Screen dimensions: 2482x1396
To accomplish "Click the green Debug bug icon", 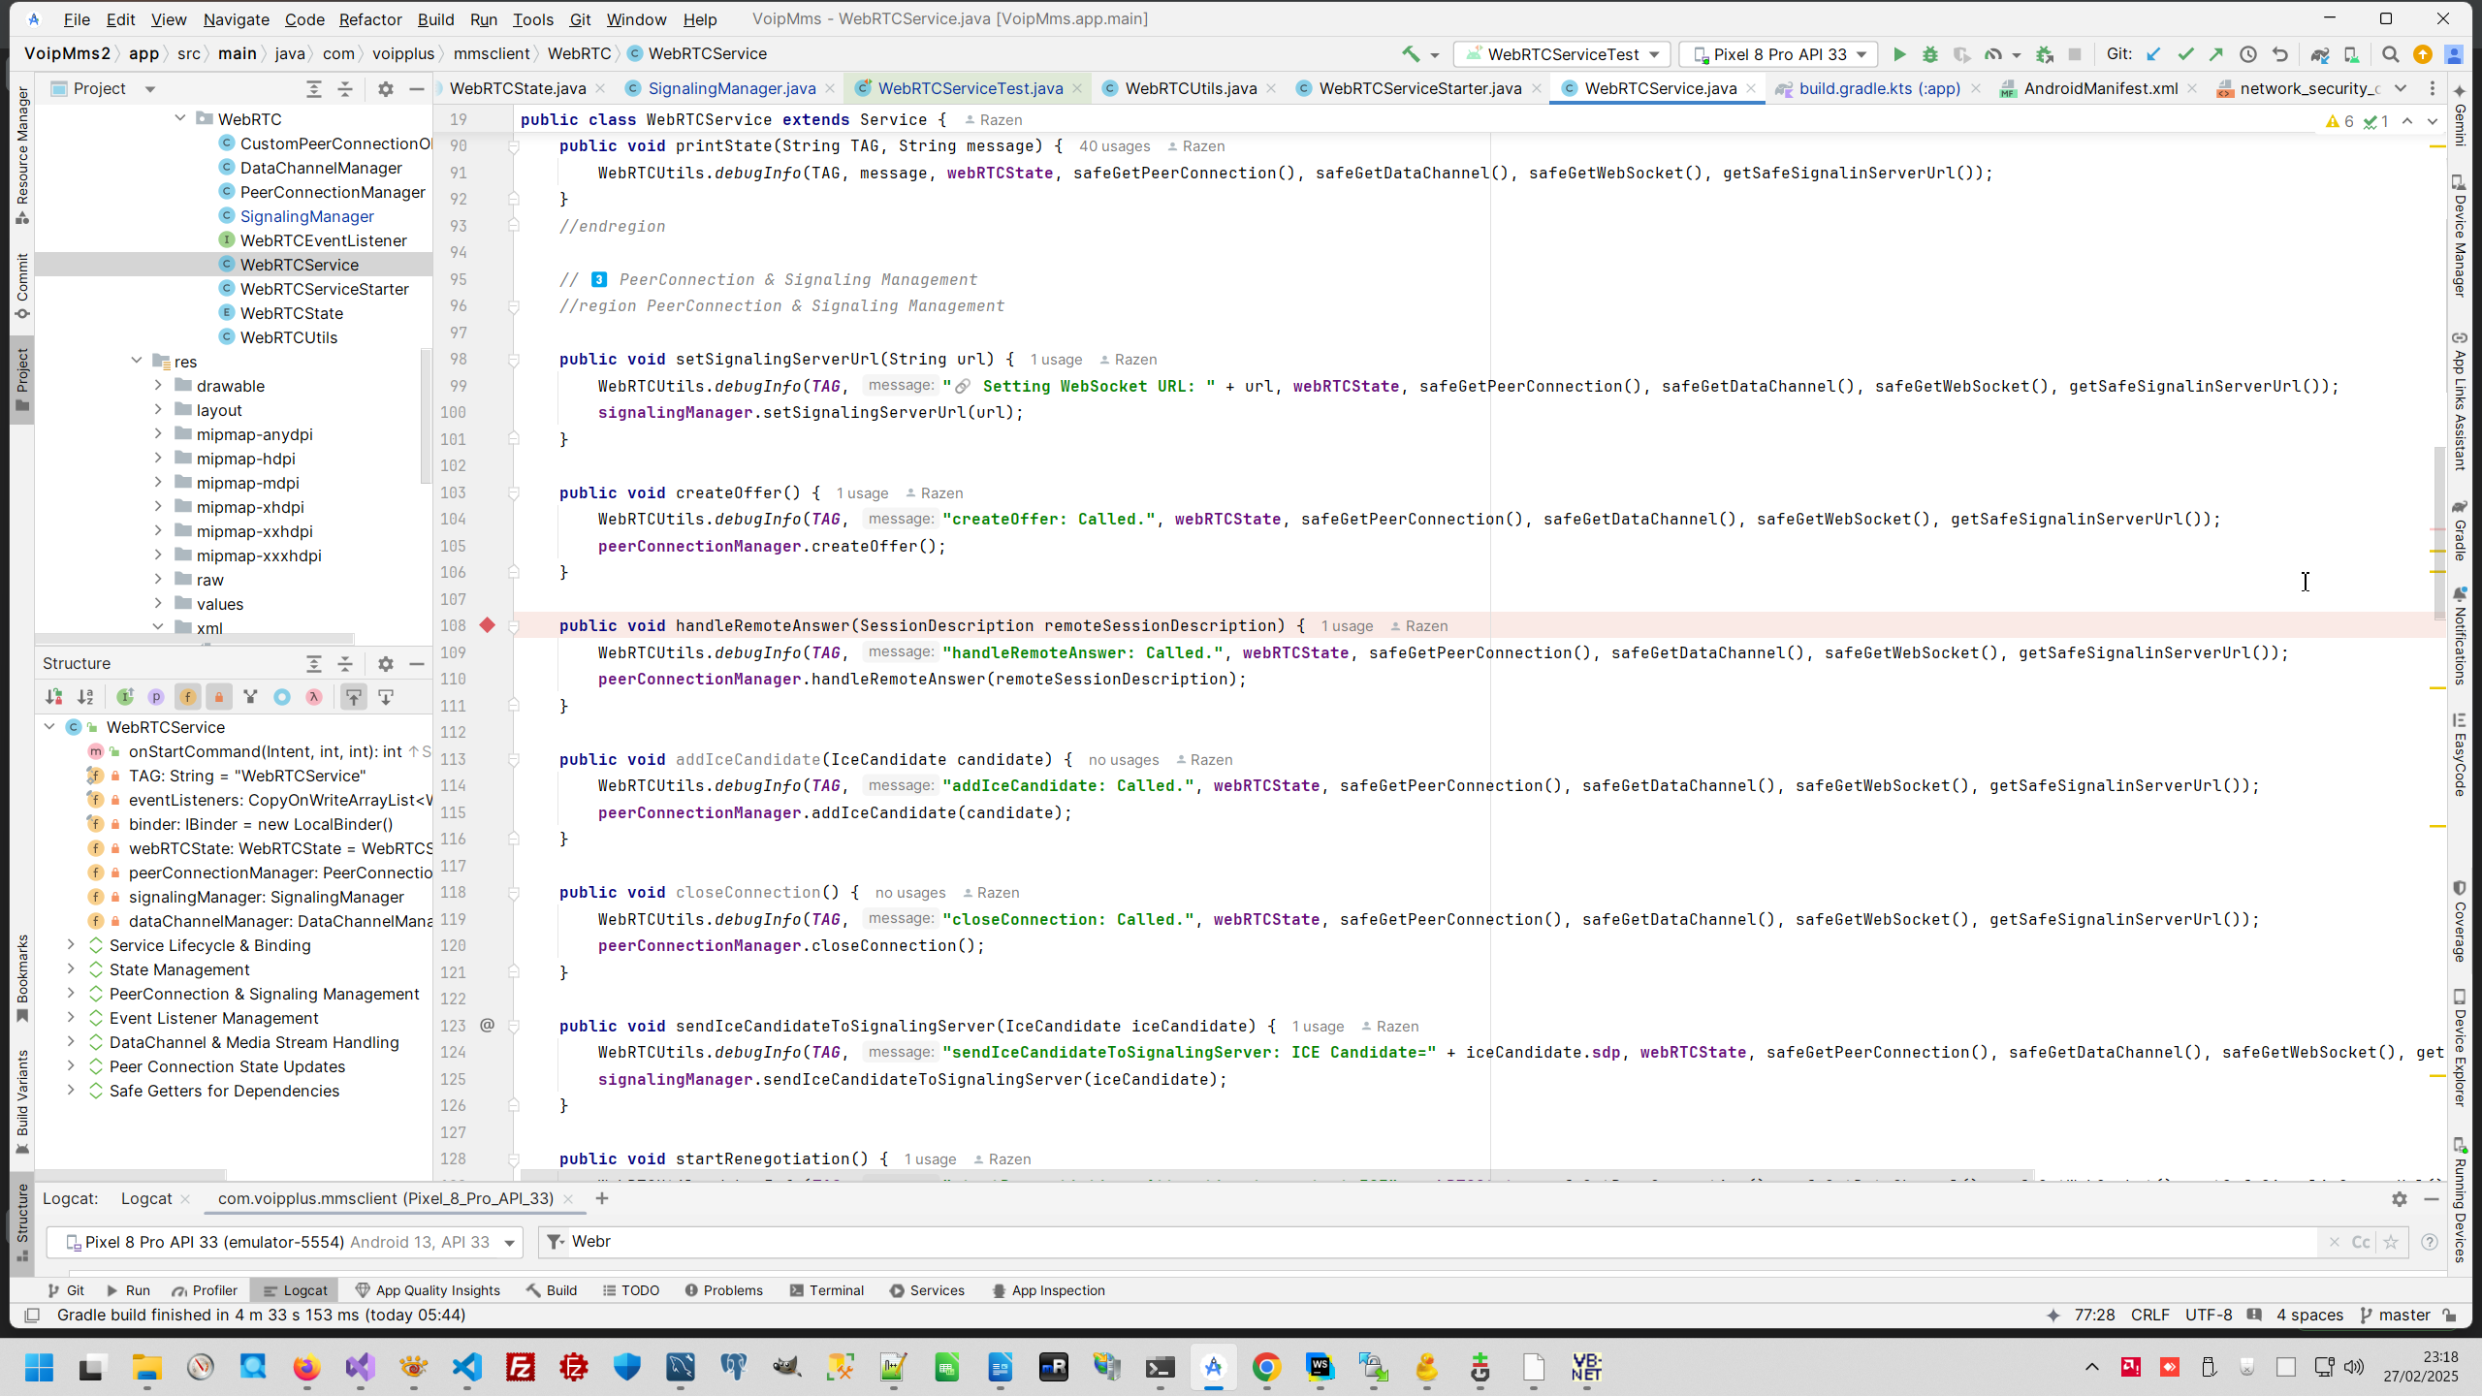I will [x=1930, y=54].
